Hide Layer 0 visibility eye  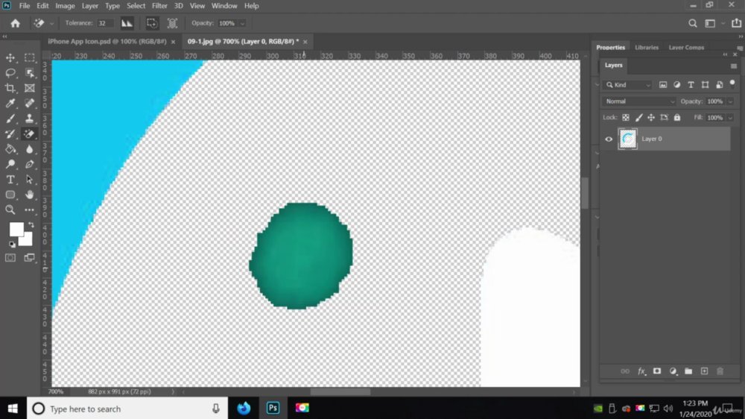[x=609, y=139]
